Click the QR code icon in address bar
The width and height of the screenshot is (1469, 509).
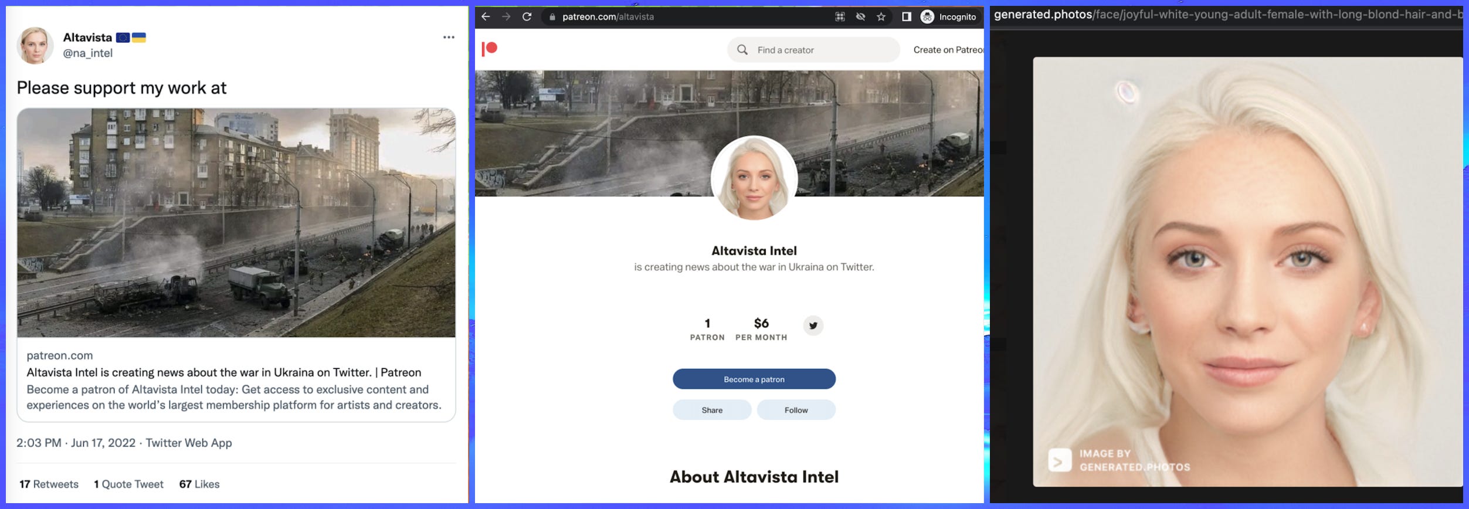[840, 17]
